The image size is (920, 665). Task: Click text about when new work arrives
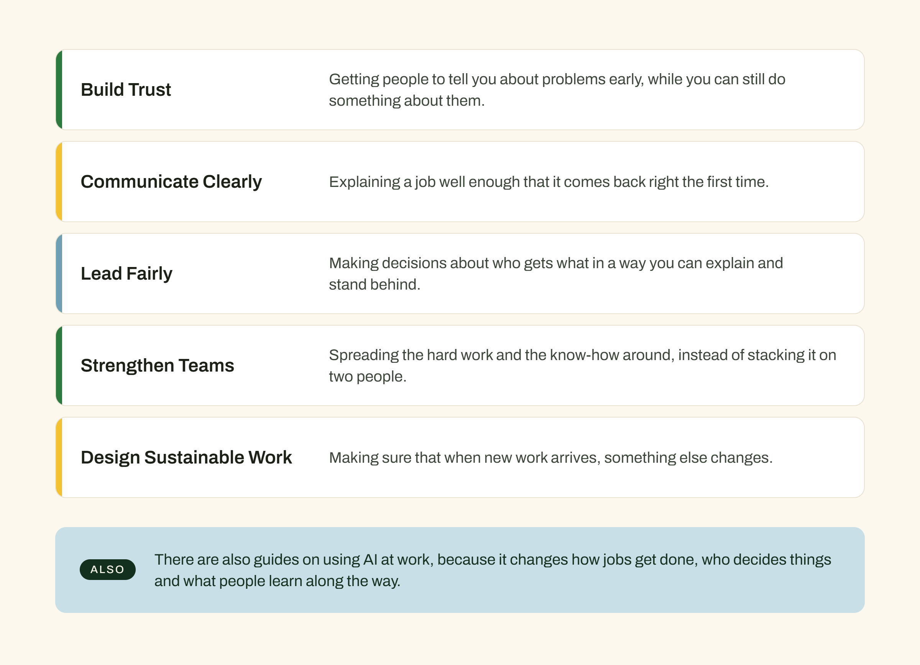551,458
